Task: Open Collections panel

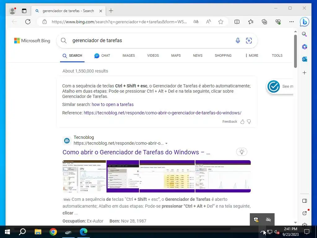Action: tap(264, 22)
